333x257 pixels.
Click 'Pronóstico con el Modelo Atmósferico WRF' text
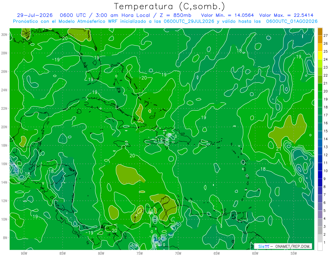coord(65,21)
